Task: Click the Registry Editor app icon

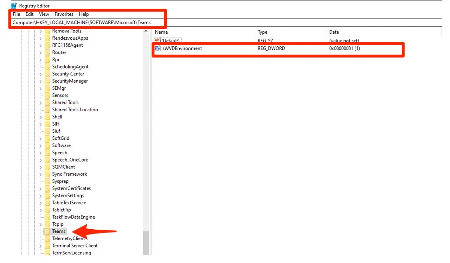Action: (x=14, y=6)
